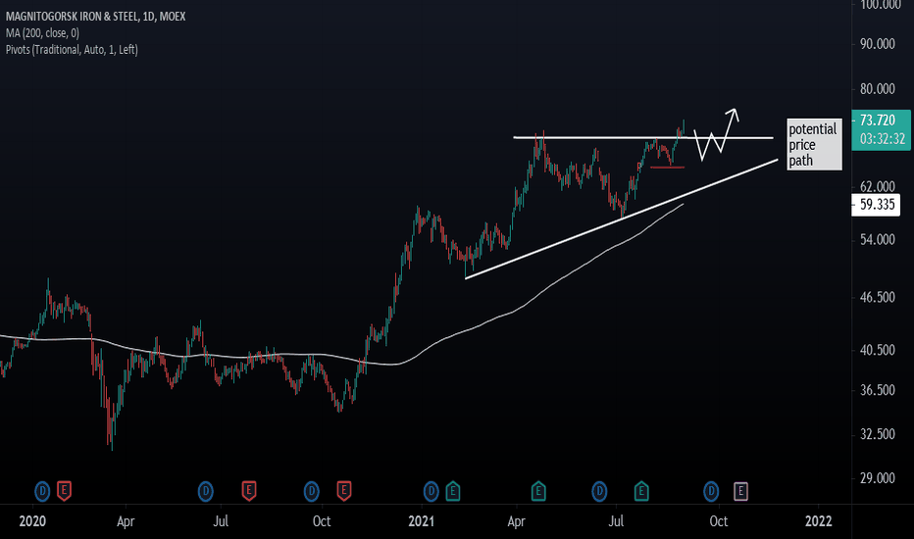Click the dividend marker at January 2021
The width and height of the screenshot is (914, 539).
[431, 491]
